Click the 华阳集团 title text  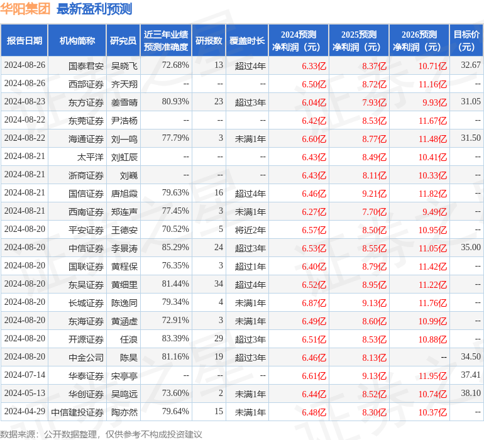click(x=25, y=9)
